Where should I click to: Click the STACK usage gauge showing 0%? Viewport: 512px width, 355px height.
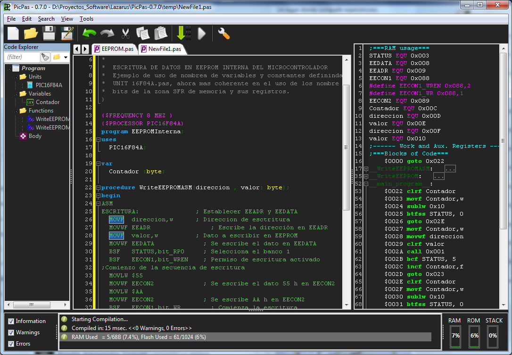(x=493, y=337)
